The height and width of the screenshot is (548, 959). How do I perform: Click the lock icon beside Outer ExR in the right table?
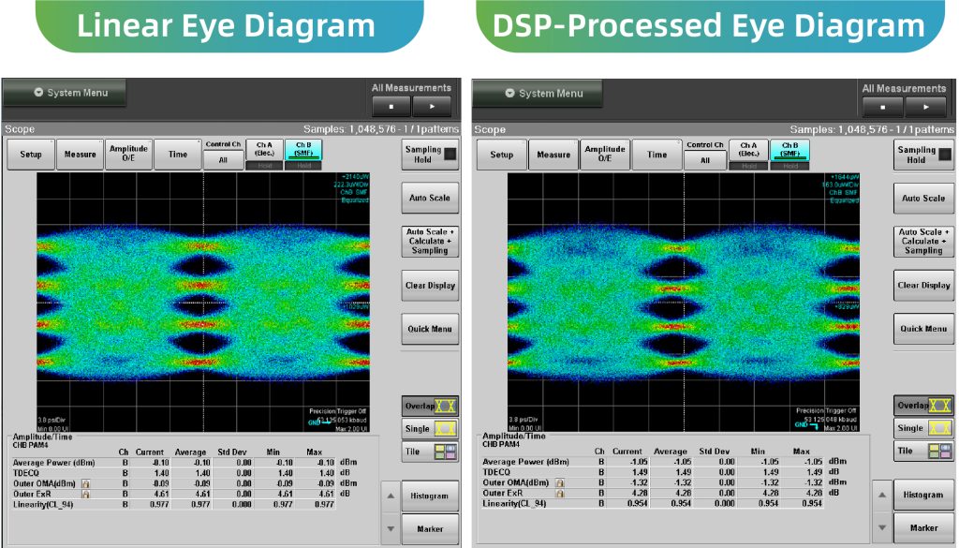[x=560, y=493]
